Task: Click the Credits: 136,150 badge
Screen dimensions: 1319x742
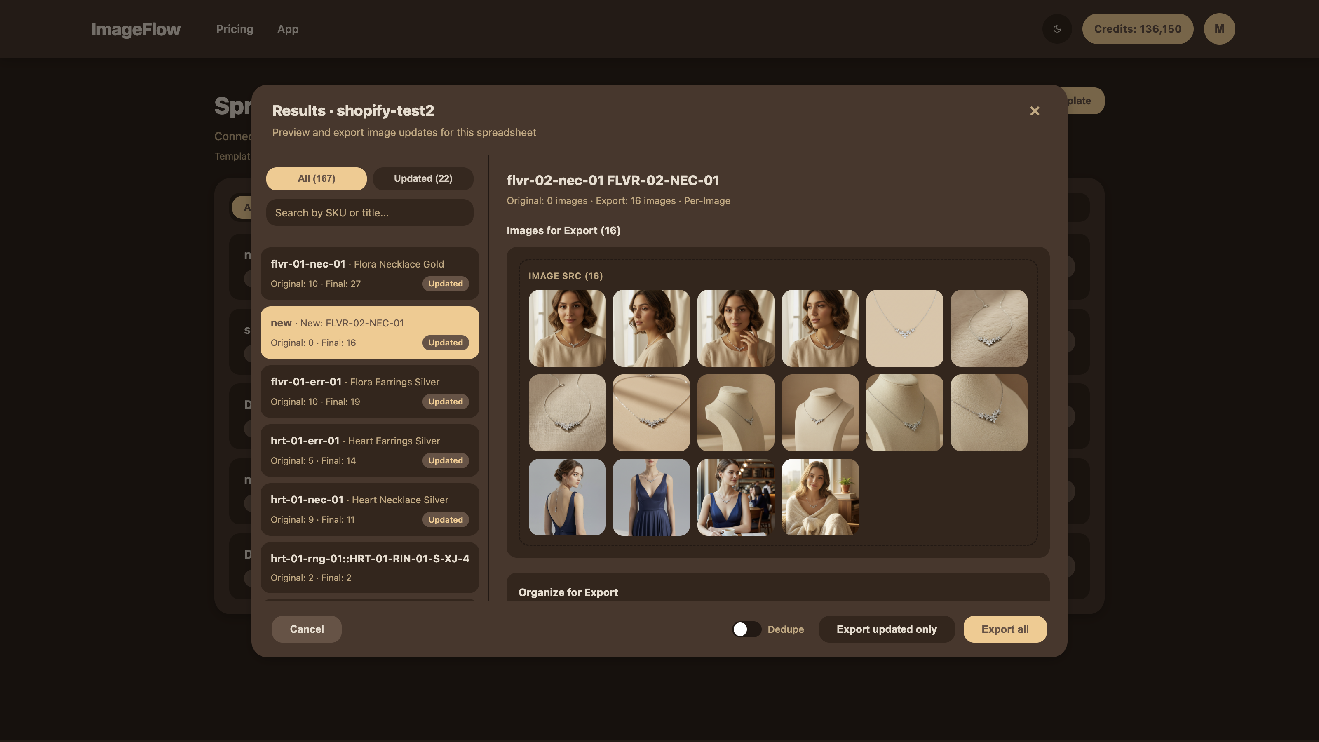Action: click(1137, 29)
